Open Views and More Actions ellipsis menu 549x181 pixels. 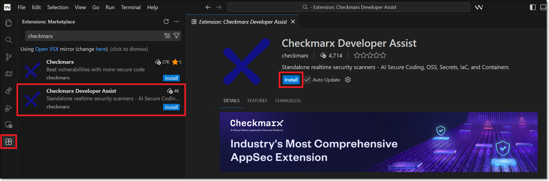(177, 22)
